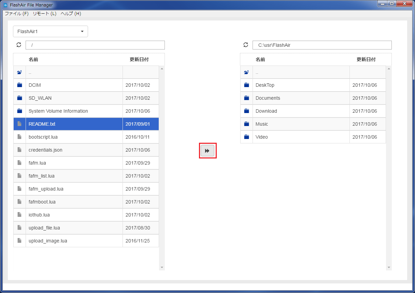
Task: Click the double-arrow transfer button
Action: 207,151
